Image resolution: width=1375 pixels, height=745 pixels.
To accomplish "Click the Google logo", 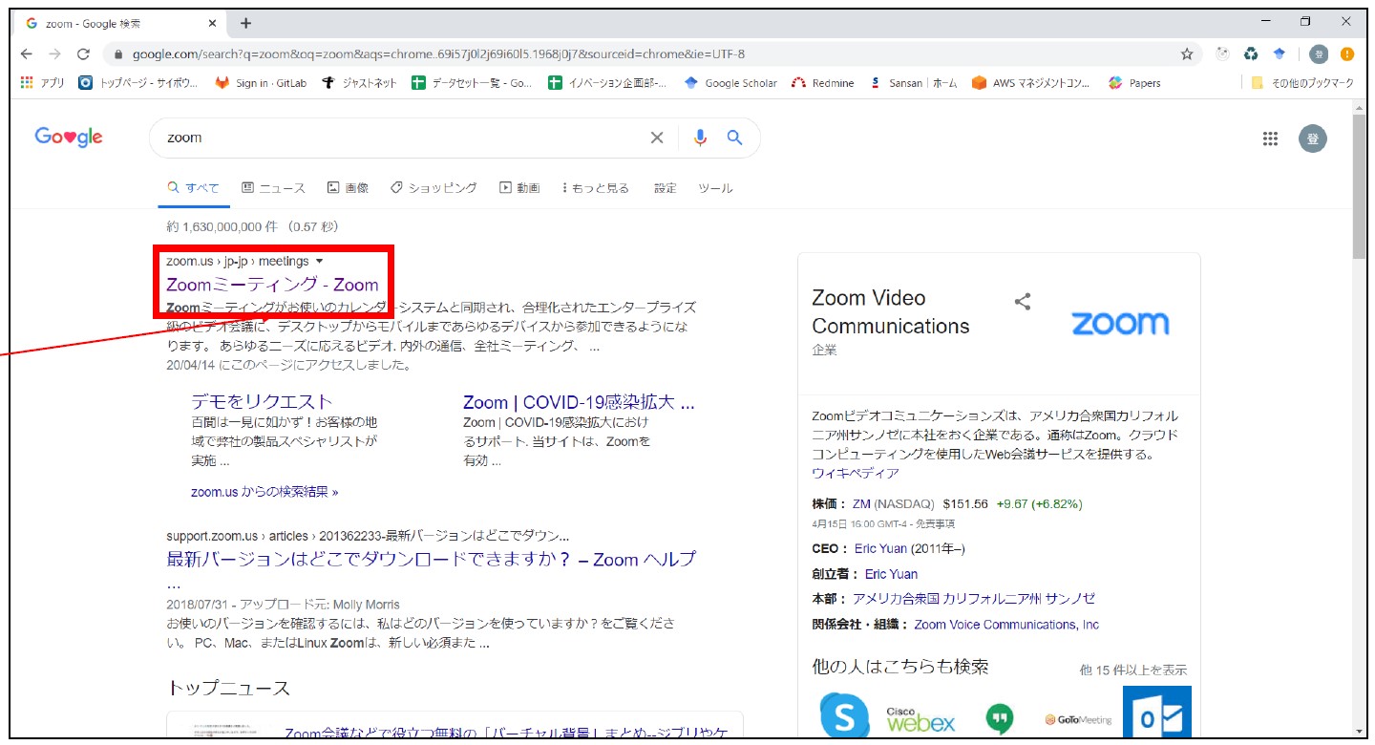I will point(69,137).
